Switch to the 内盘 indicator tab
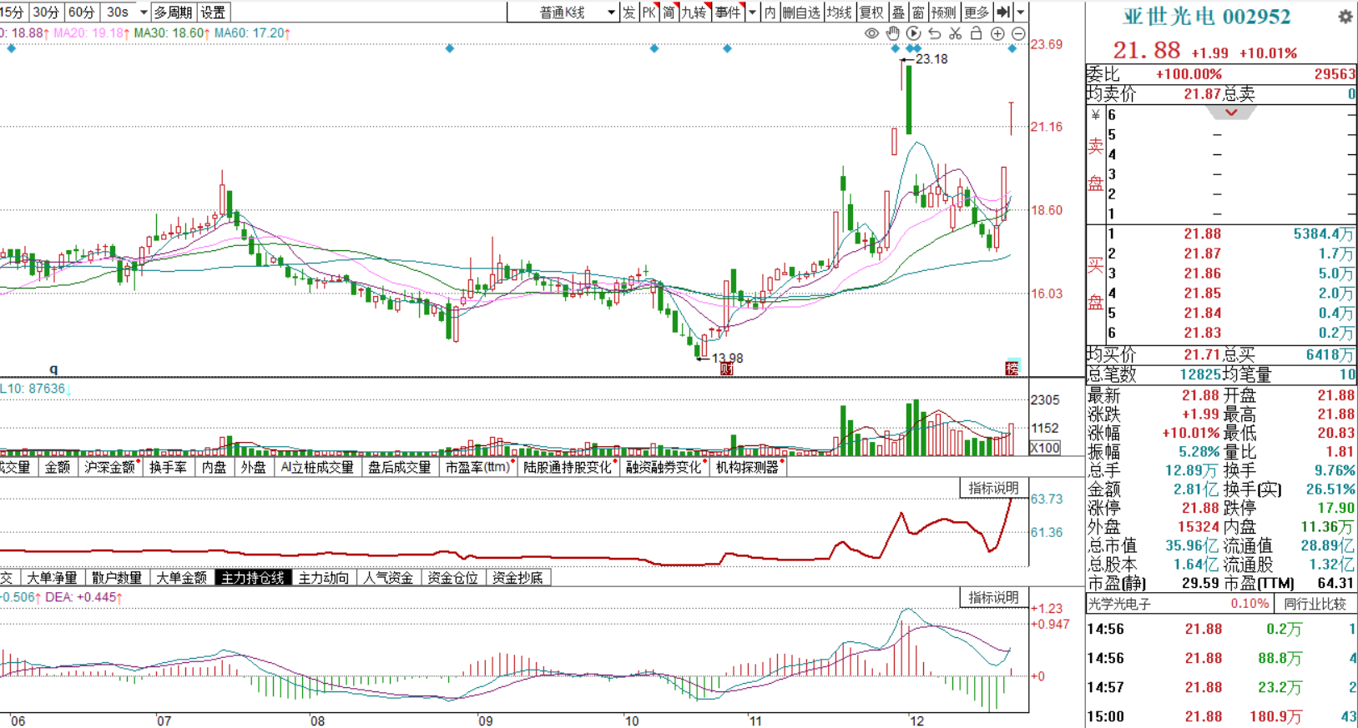This screenshot has width=1358, height=728. 214,467
